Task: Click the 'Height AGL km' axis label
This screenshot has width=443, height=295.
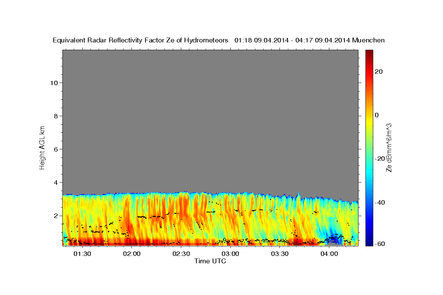Action: click(x=42, y=147)
